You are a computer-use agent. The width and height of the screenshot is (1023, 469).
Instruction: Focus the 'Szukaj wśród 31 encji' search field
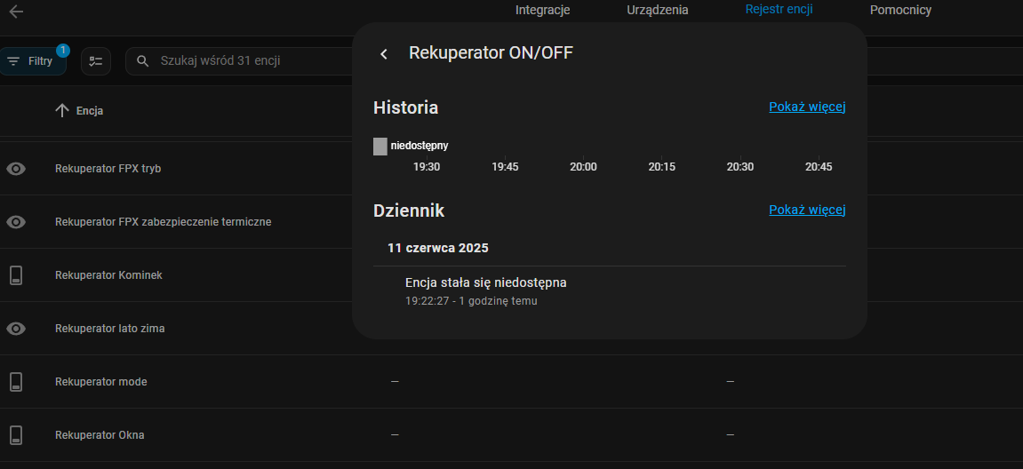click(240, 61)
